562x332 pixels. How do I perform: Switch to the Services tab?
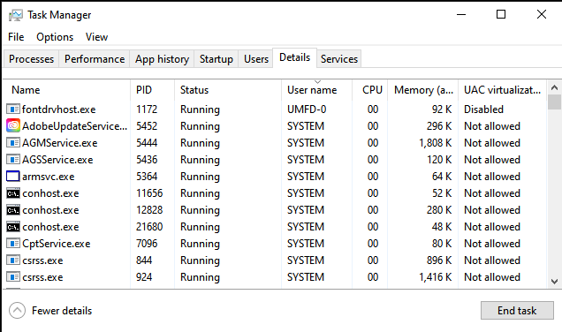pyautogui.click(x=339, y=59)
